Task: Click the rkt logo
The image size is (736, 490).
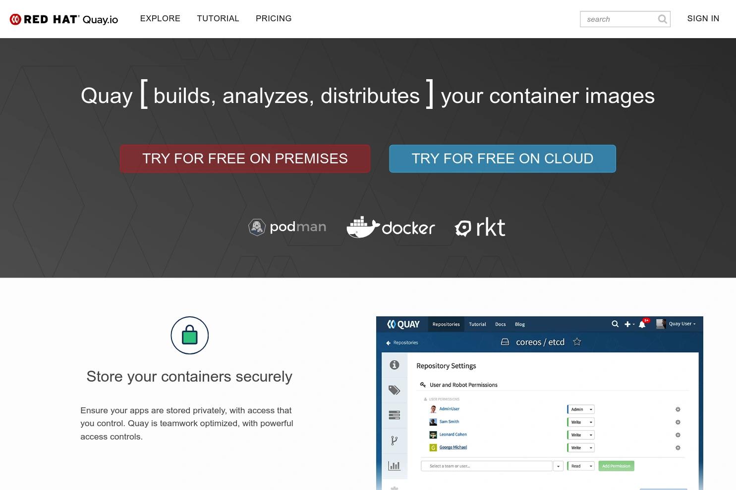Action: tap(480, 227)
